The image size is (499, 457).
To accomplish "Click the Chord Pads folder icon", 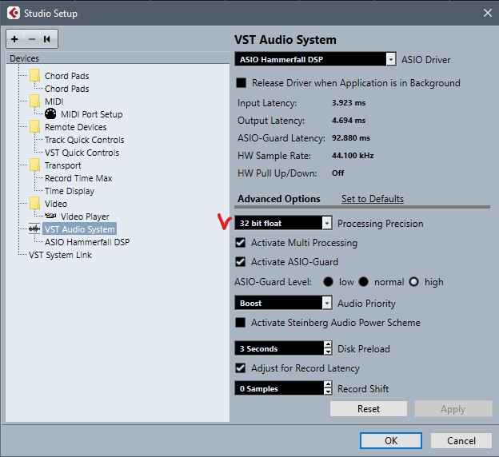I will click(34, 76).
